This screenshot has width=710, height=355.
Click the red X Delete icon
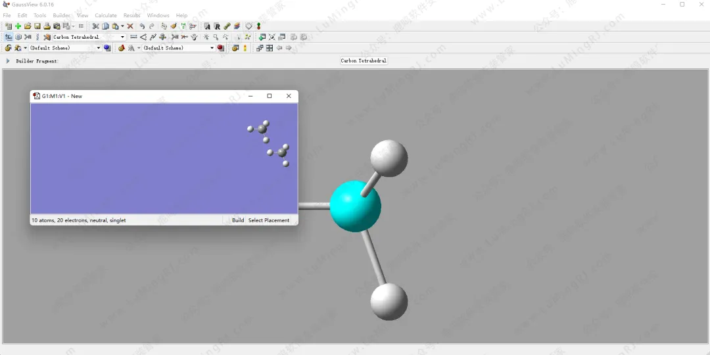130,26
